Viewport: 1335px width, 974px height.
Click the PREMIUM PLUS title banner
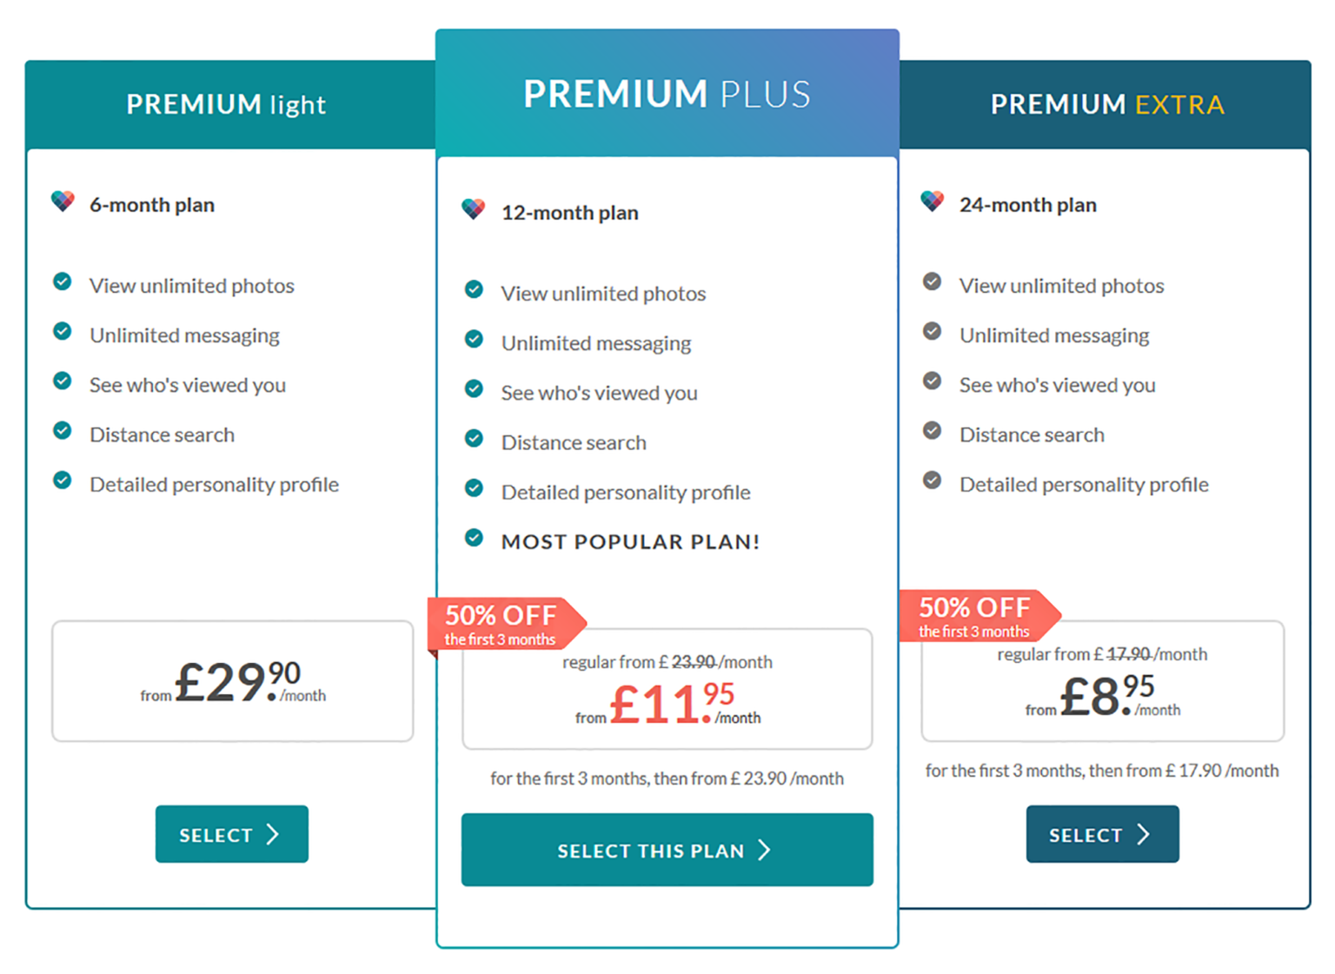[x=666, y=92]
